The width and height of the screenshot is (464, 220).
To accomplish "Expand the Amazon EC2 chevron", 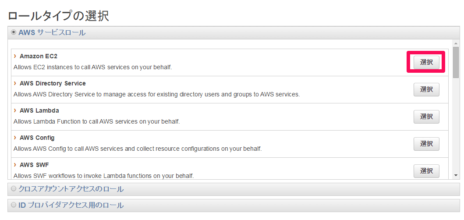I will [15, 56].
